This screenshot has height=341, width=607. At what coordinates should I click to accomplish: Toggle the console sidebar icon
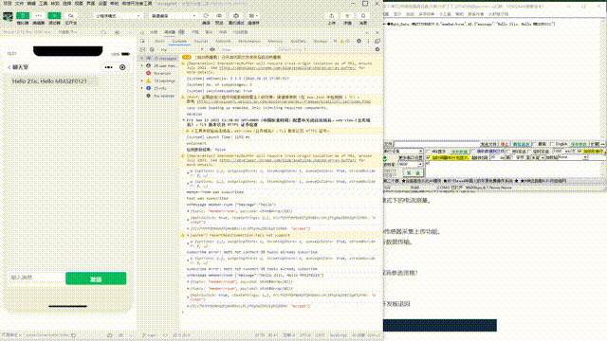(x=143, y=49)
